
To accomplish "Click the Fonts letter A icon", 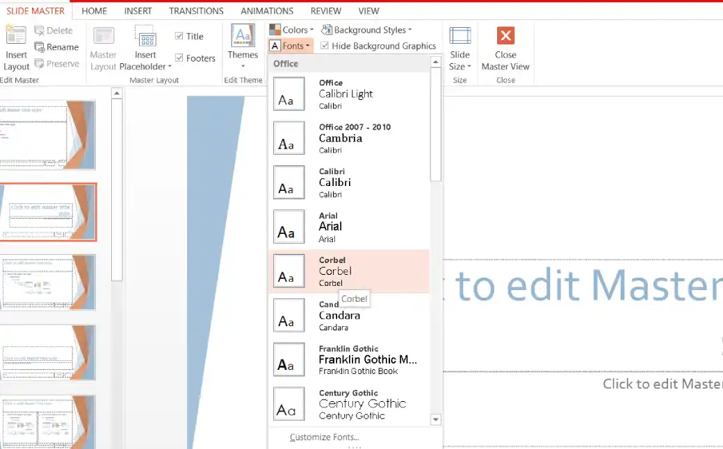I will [275, 46].
